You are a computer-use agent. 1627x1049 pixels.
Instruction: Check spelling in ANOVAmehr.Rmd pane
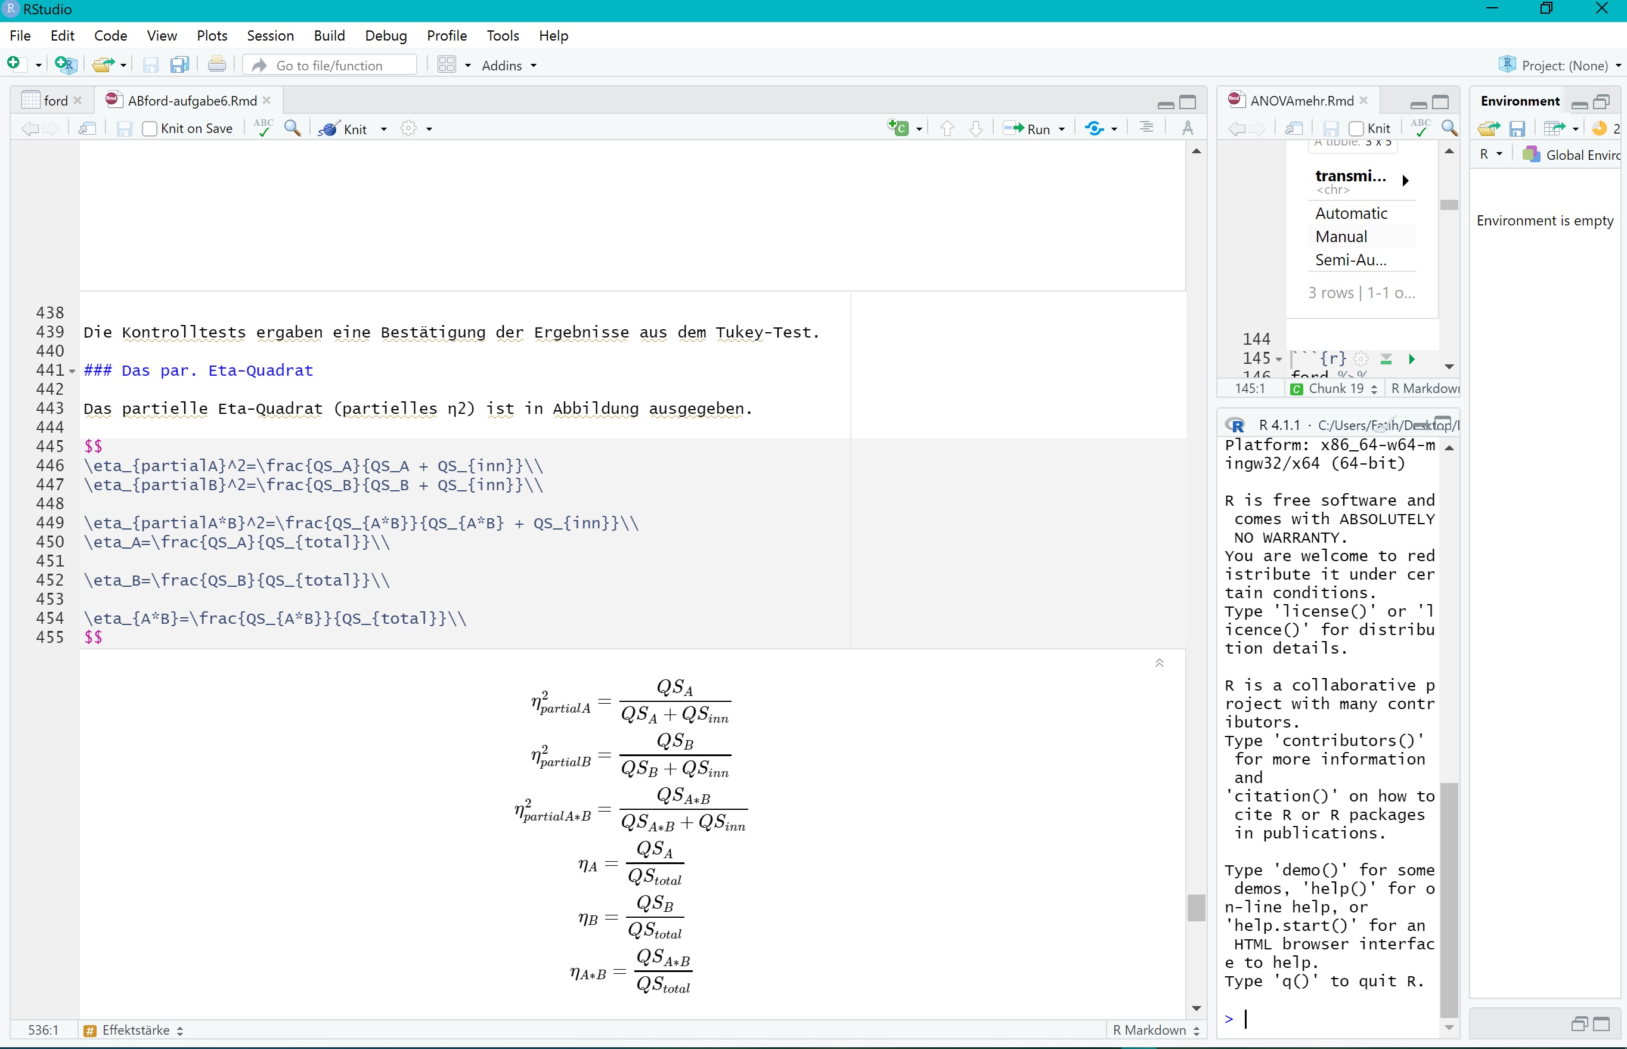point(1421,128)
